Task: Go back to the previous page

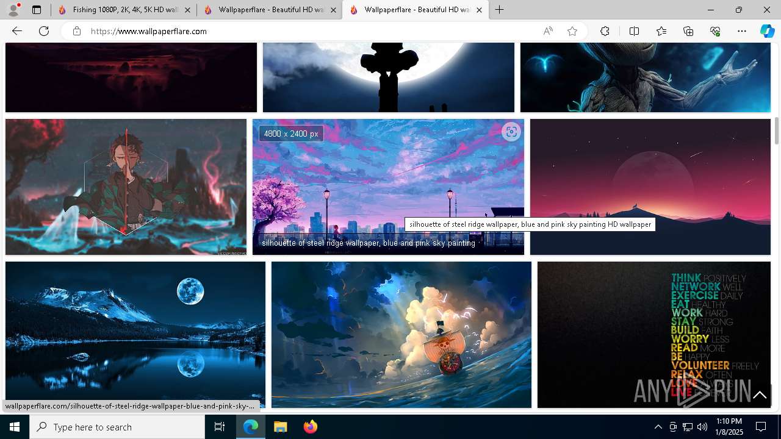Action: pos(17,31)
